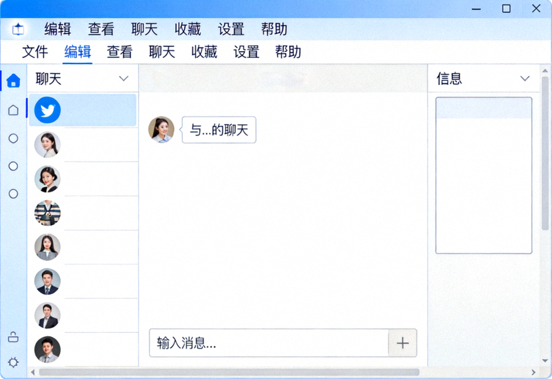Click the 输入消息... input field
The image size is (552, 379).
tap(269, 342)
